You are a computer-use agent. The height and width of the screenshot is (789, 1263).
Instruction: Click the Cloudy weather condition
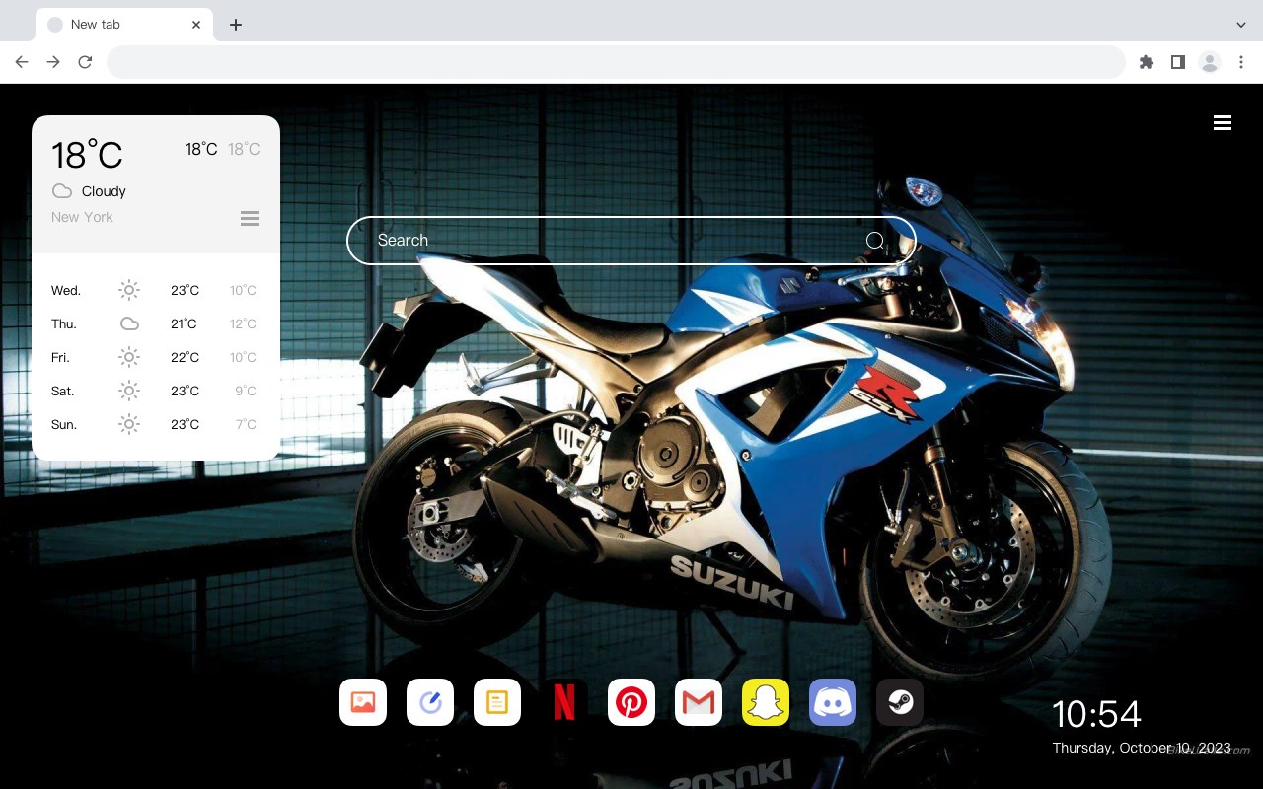click(x=104, y=191)
